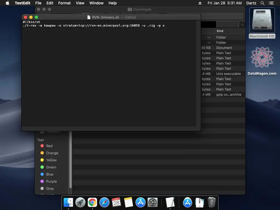
Task: Select the DataWagon.com desktop icon
Action: pyautogui.click(x=262, y=61)
